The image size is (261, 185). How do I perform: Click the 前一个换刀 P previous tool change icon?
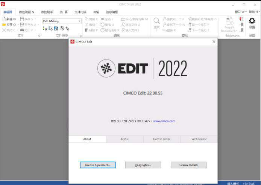tap(190, 25)
